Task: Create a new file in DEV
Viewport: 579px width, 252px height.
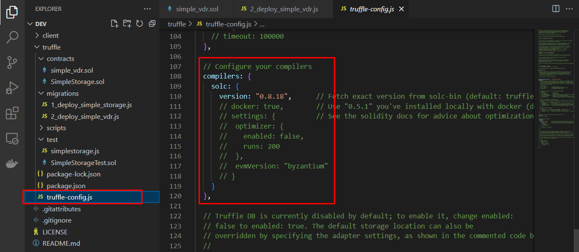Action: [x=114, y=23]
